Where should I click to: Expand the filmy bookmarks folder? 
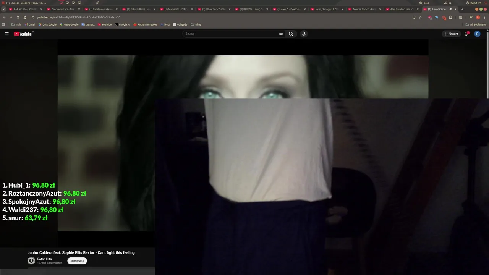196,24
